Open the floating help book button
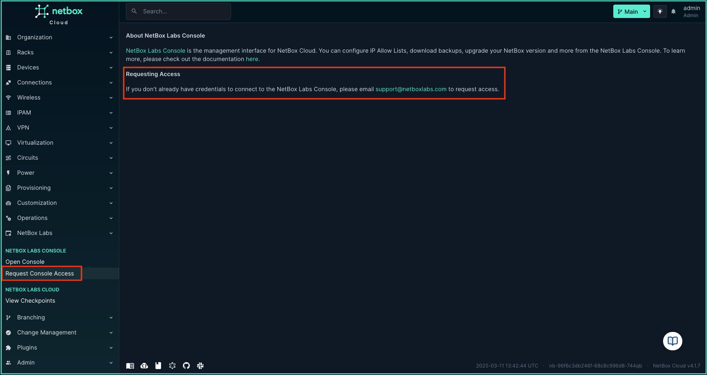The image size is (707, 375). [672, 341]
